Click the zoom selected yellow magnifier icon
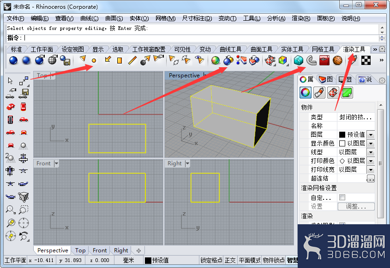 point(11,223)
